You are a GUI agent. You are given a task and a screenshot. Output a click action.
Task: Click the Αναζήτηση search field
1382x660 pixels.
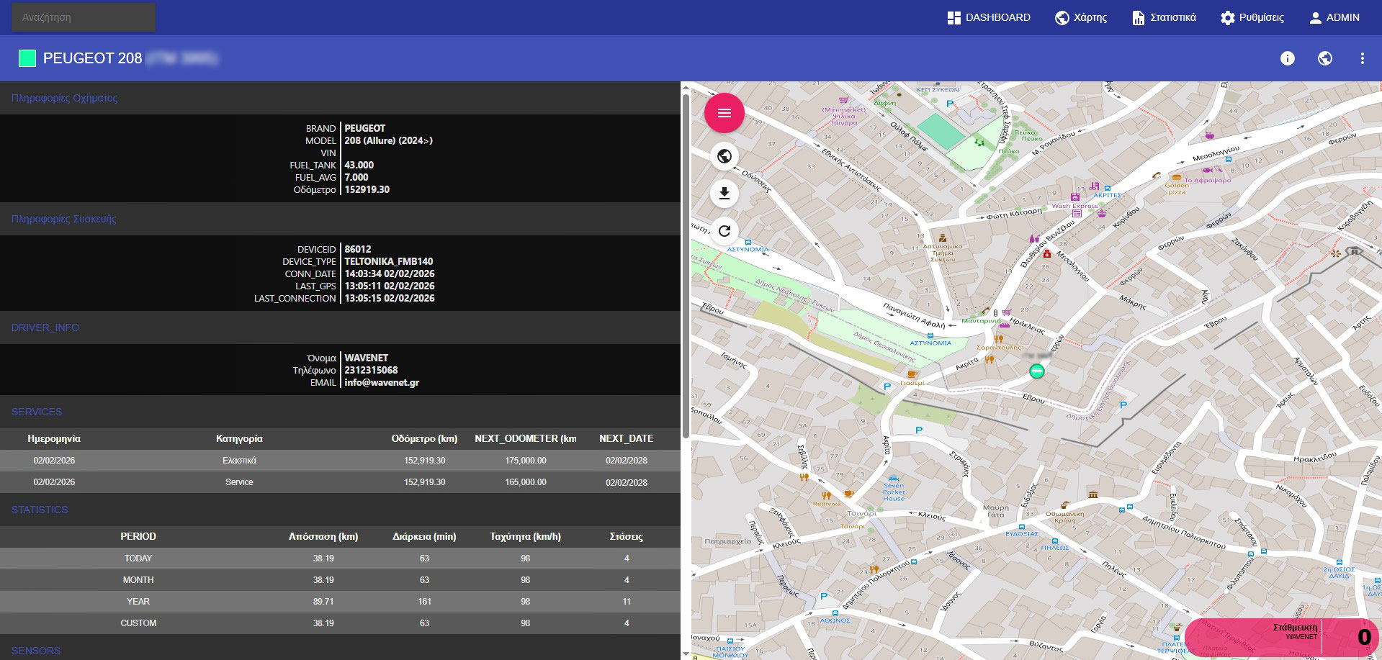(x=83, y=17)
